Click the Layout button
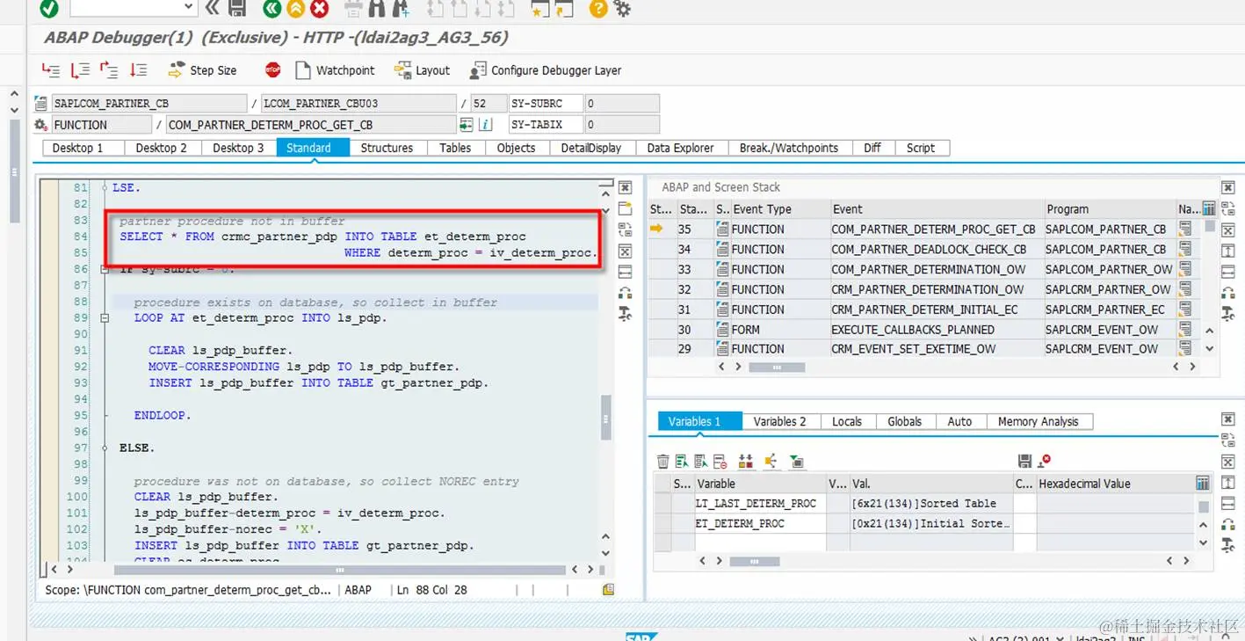1245x641 pixels. [422, 70]
